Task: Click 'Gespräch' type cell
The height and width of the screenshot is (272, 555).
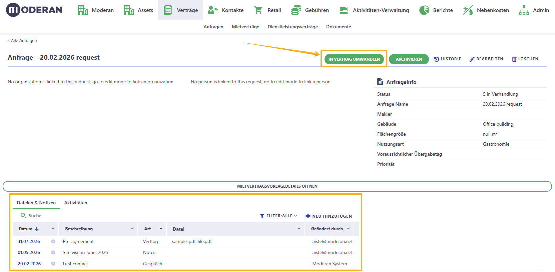Action: pos(152,264)
